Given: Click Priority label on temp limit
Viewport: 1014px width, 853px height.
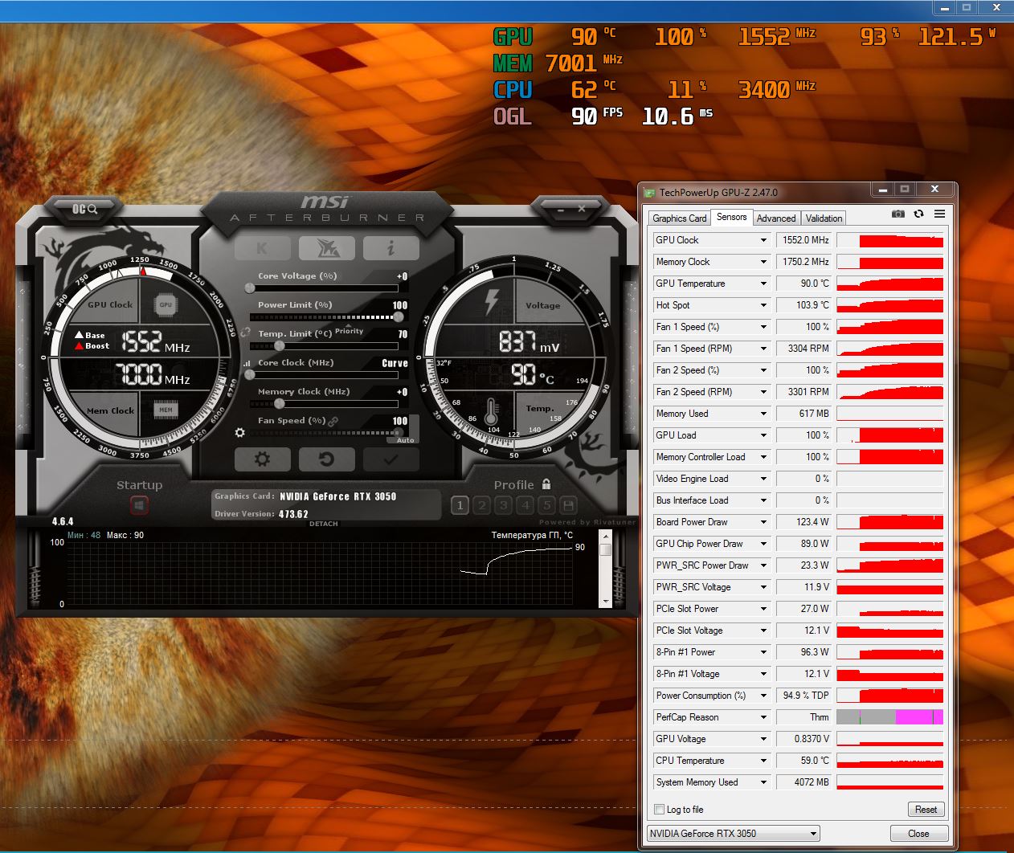Looking at the screenshot, I should click(x=350, y=331).
